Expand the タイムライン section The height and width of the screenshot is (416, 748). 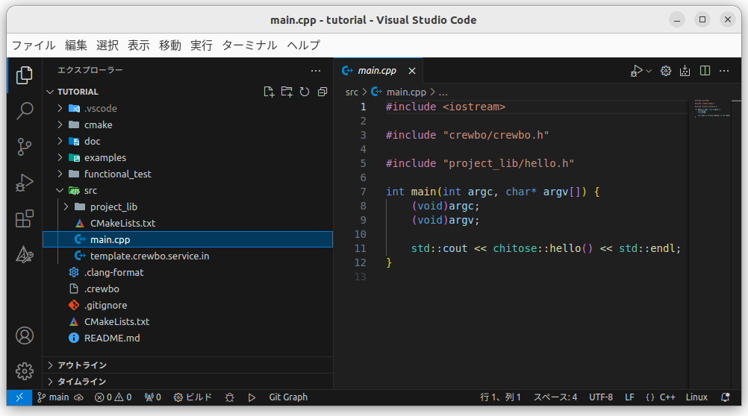187,381
